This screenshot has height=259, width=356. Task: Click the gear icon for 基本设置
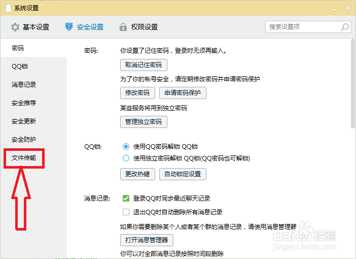coord(15,27)
